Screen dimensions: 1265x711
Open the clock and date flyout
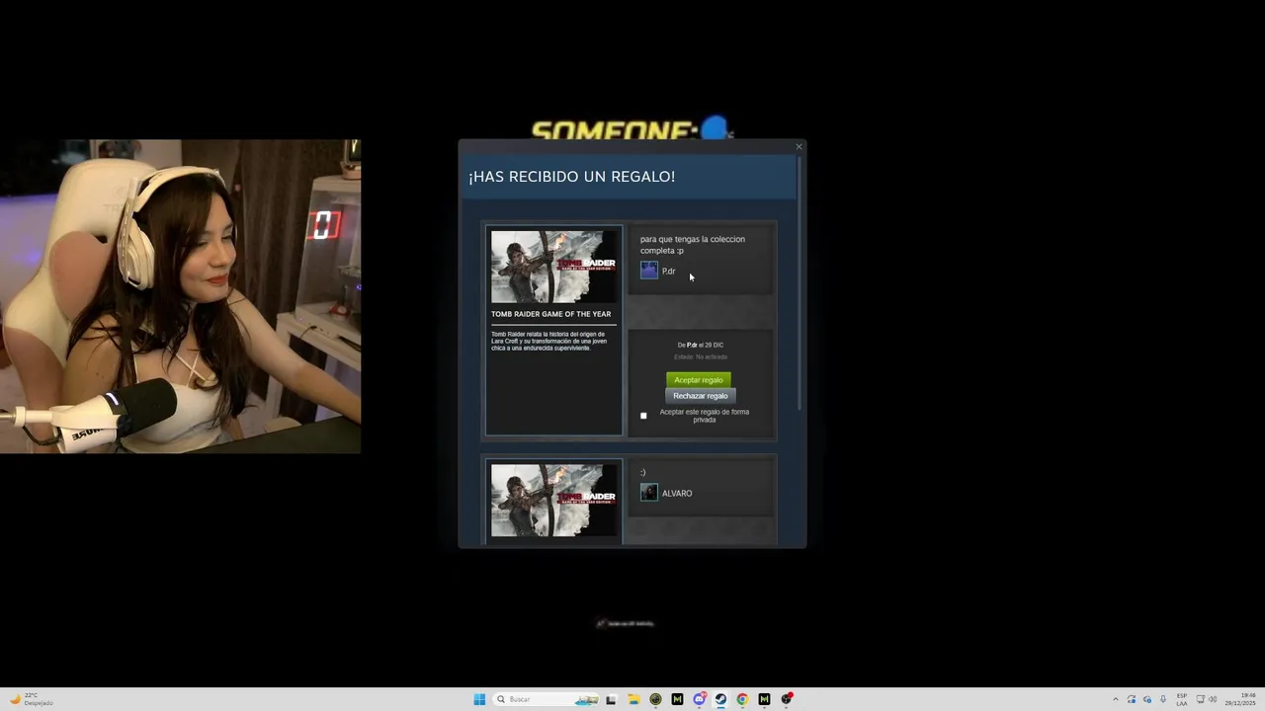[1240, 699]
